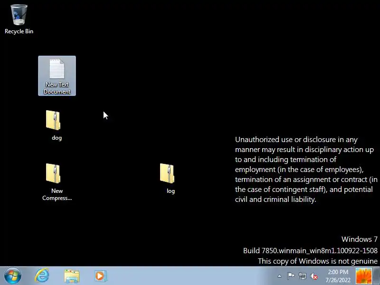
Task: Open the network tray icon
Action: pyautogui.click(x=302, y=276)
